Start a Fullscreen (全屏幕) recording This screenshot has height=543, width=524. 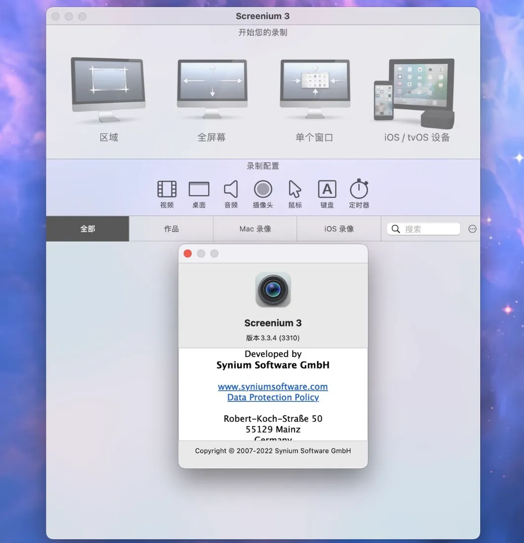pos(212,89)
